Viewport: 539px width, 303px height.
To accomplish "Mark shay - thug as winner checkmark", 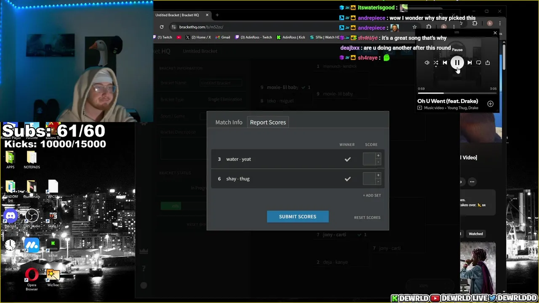I will coord(347,179).
